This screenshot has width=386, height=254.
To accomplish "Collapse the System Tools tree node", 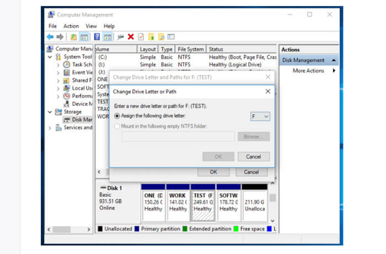I will click(x=50, y=57).
